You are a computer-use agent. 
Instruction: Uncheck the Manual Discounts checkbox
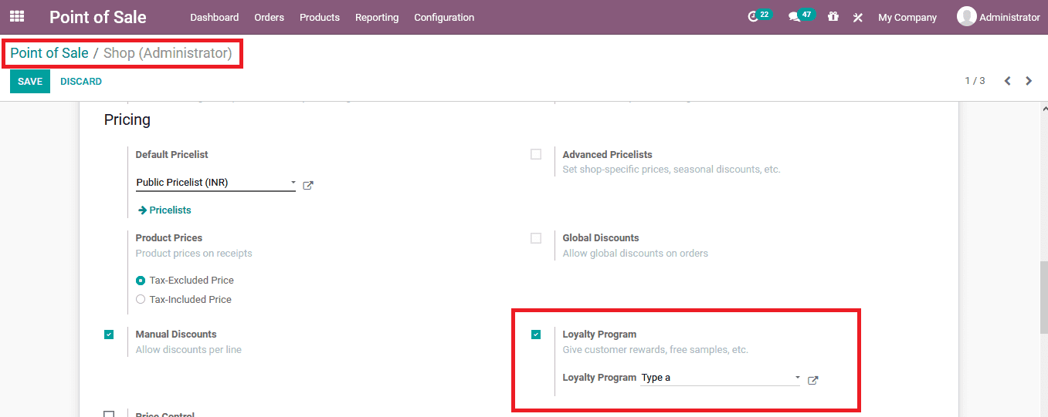109,335
